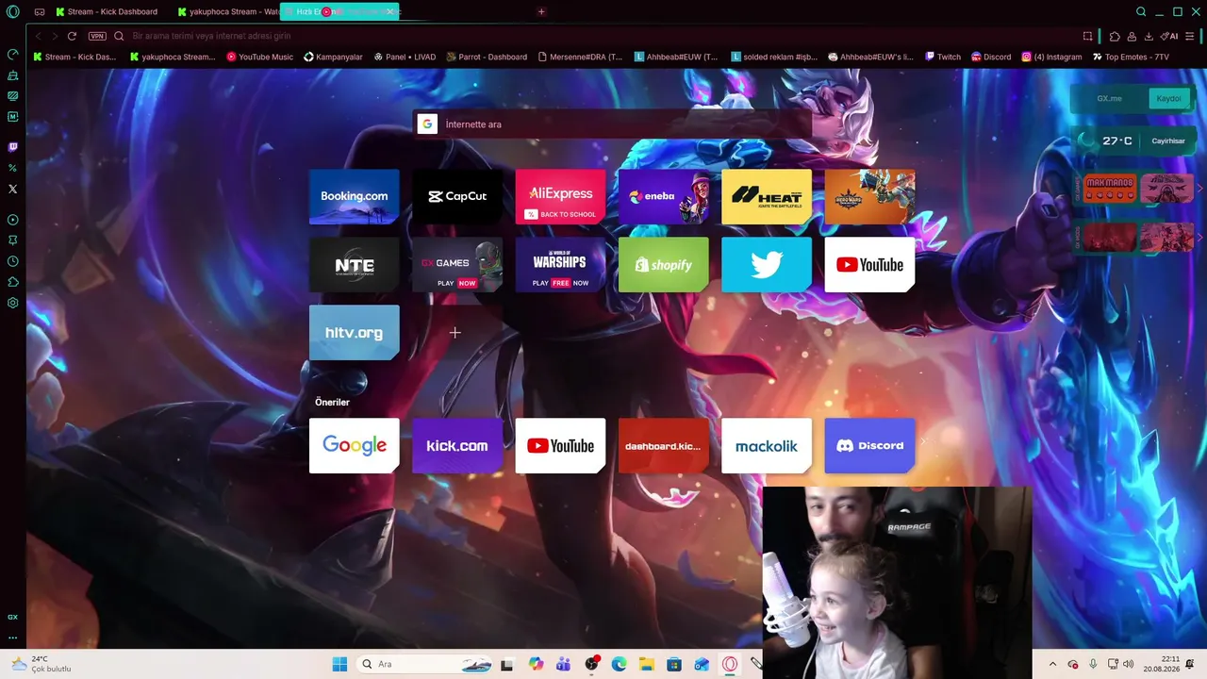Open Microsoft Edge from taskbar
Viewport: 1207px width, 679px height.
tap(619, 664)
